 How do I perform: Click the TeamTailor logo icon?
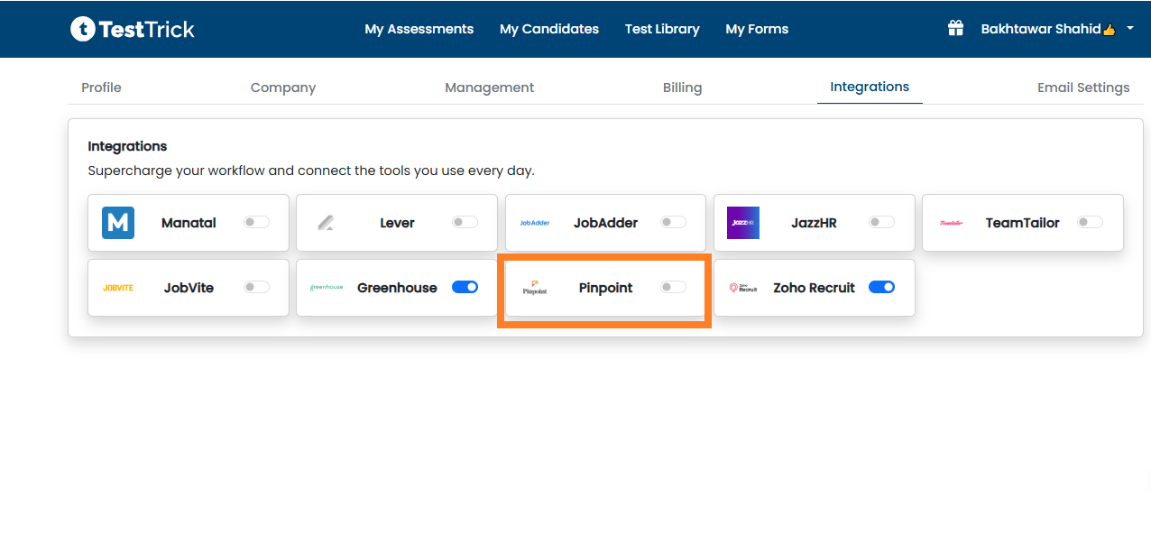pos(952,223)
